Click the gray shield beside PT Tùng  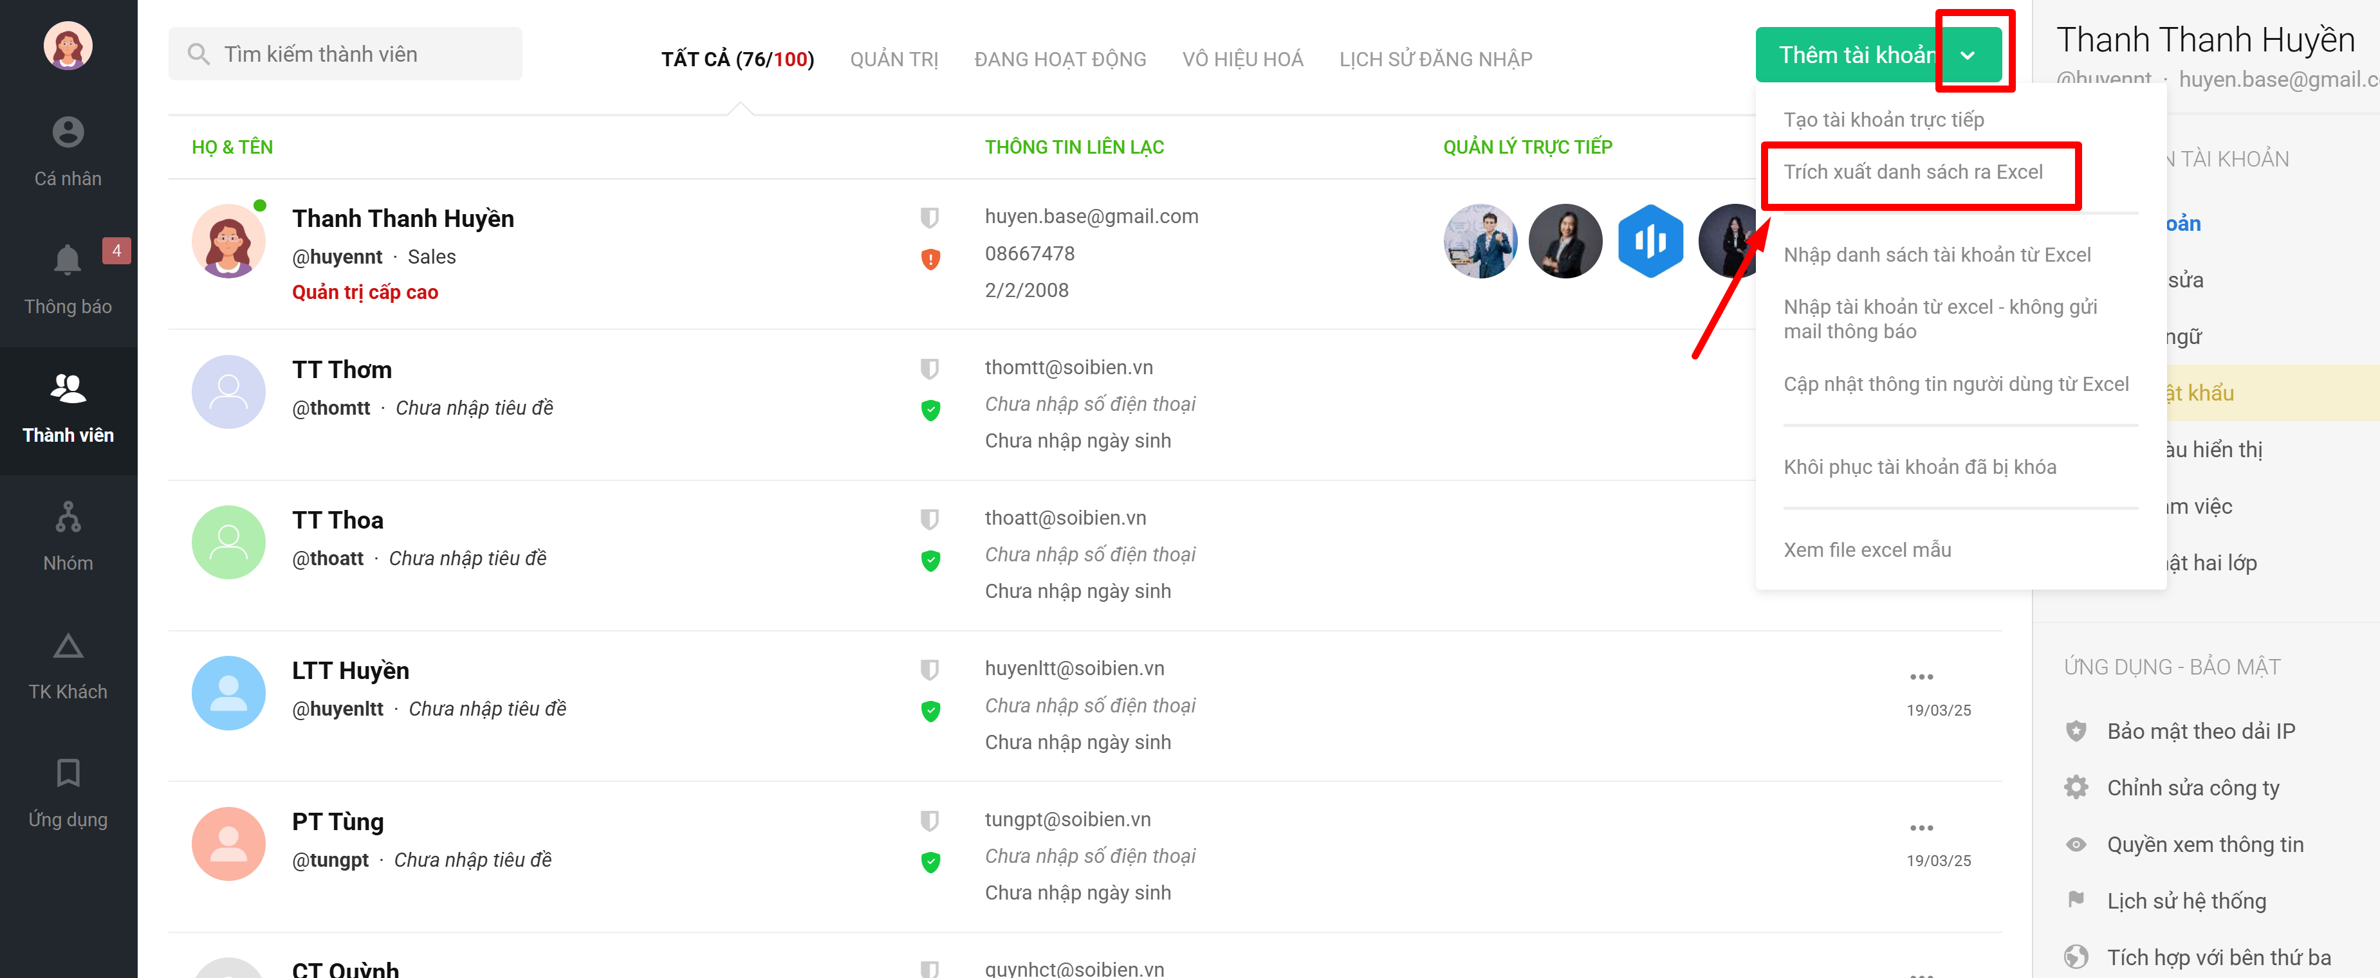[x=930, y=820]
